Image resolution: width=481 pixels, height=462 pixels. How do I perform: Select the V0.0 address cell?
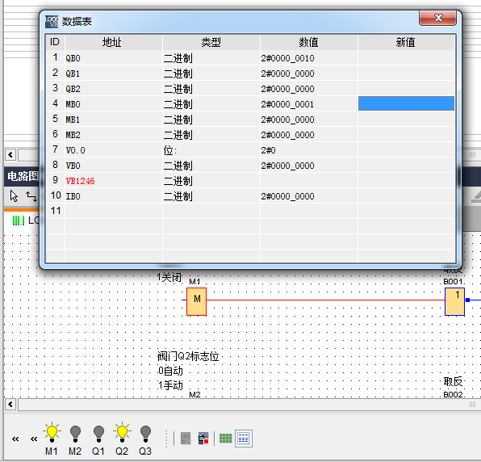click(114, 149)
